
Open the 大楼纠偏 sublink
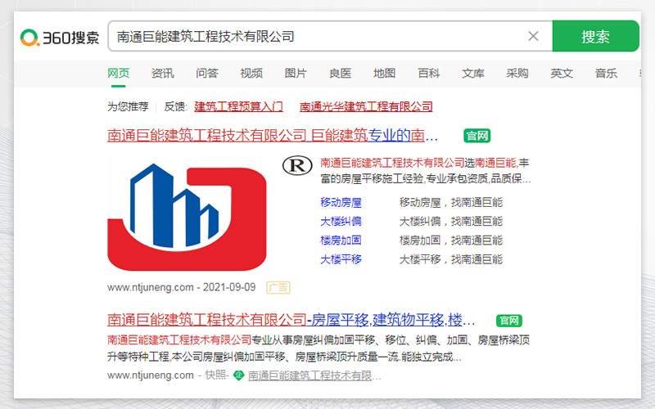click(341, 221)
